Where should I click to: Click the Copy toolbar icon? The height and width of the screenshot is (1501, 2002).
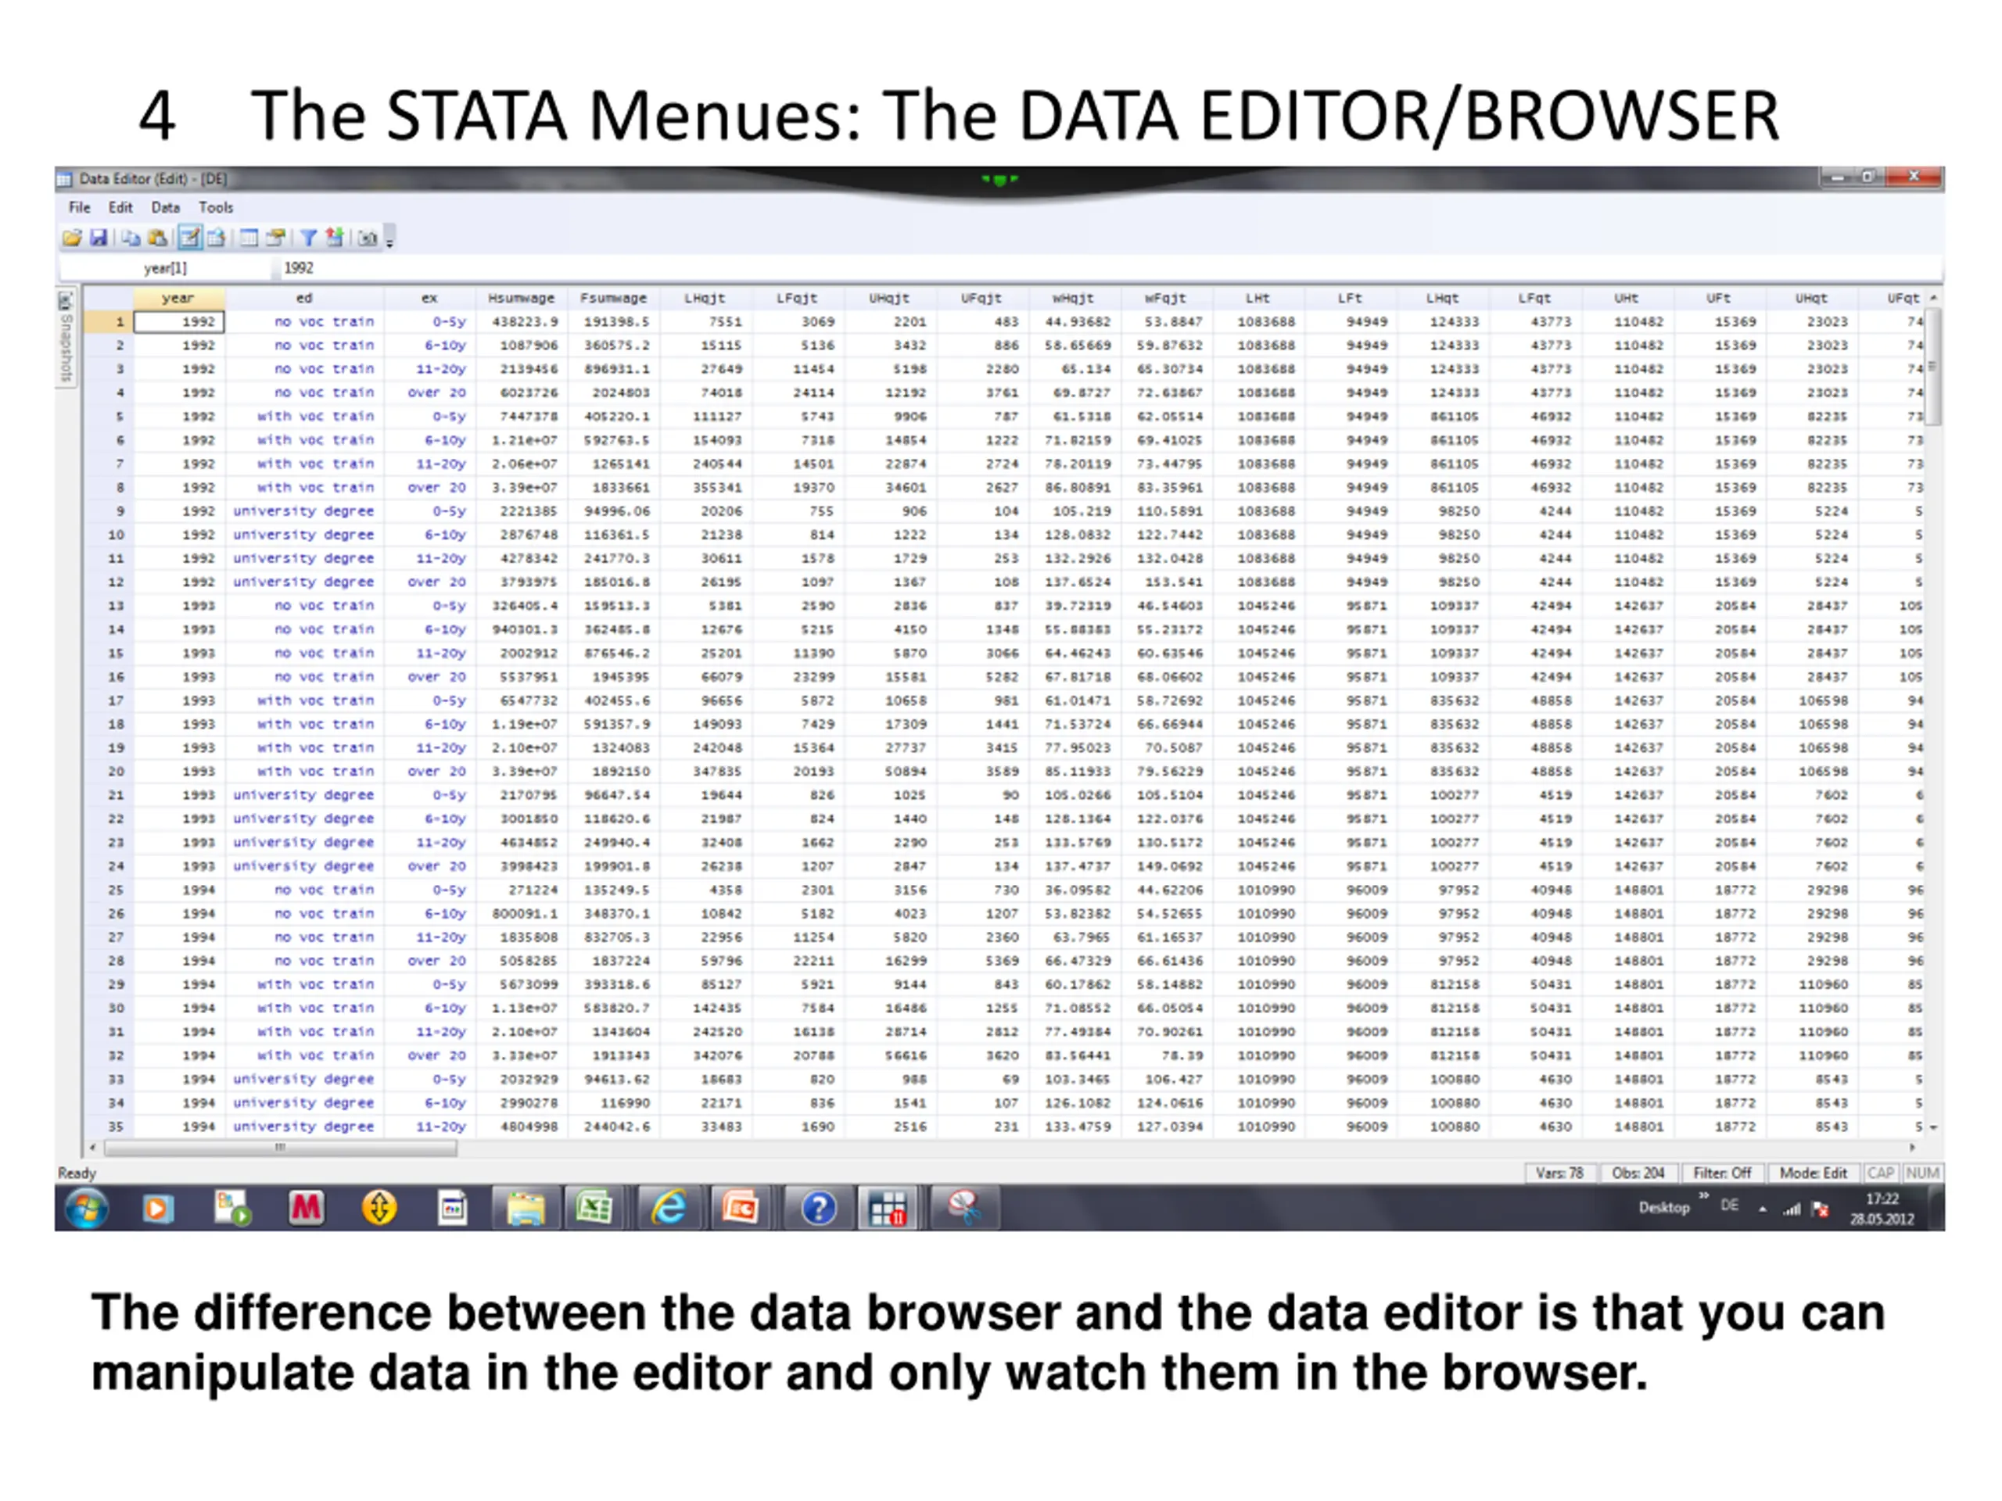[x=131, y=238]
